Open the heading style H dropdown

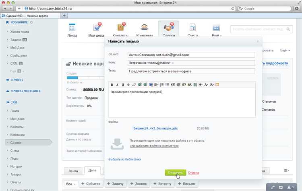[201, 85]
